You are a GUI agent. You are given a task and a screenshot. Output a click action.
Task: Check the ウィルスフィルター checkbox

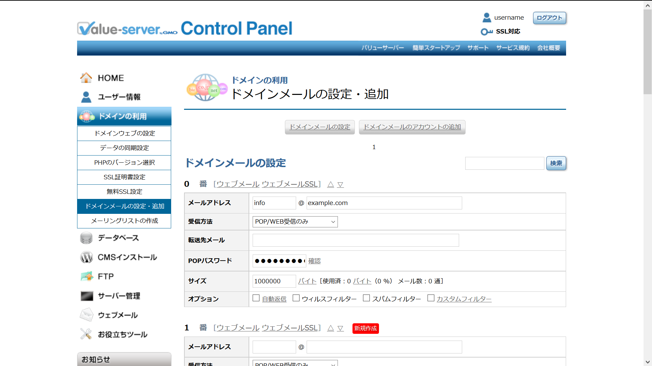click(296, 298)
